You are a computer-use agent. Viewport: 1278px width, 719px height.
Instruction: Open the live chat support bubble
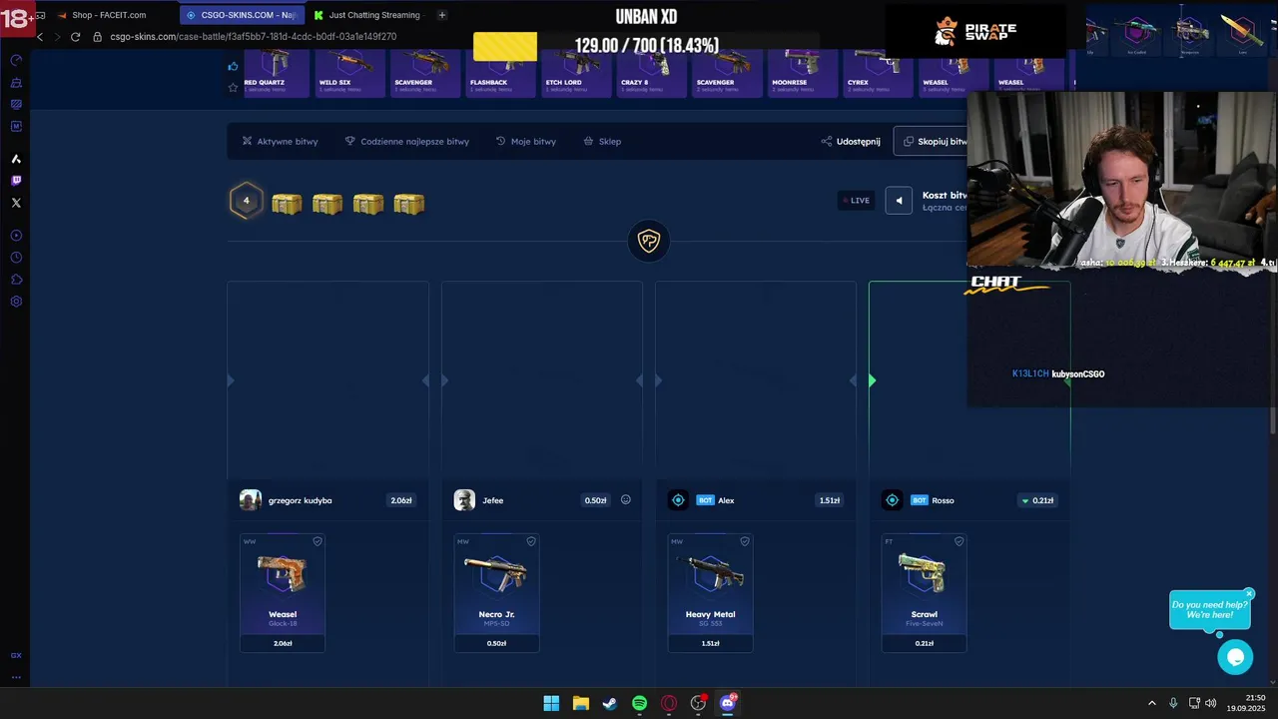1235,657
